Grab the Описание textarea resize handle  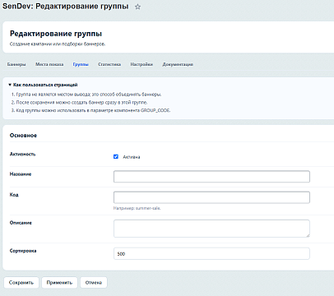pos(308,235)
